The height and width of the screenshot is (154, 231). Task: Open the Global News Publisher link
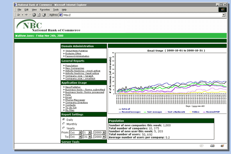76,51
